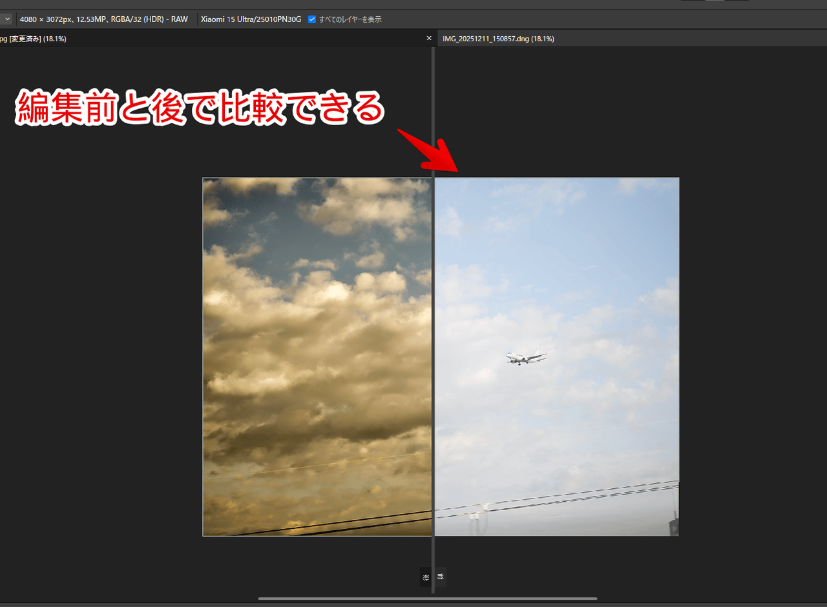Click the red 編集前と後で比較できる caption
The height and width of the screenshot is (607, 827).
(x=200, y=108)
